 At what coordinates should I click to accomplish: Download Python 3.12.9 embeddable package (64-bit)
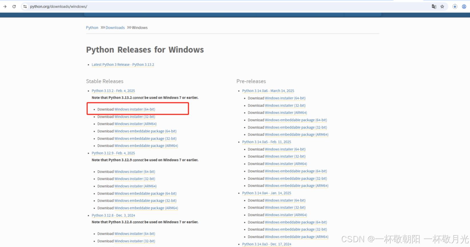pos(145,194)
